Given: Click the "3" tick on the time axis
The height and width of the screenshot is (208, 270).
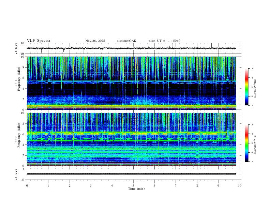Looking at the screenshot, I should point(91,186).
